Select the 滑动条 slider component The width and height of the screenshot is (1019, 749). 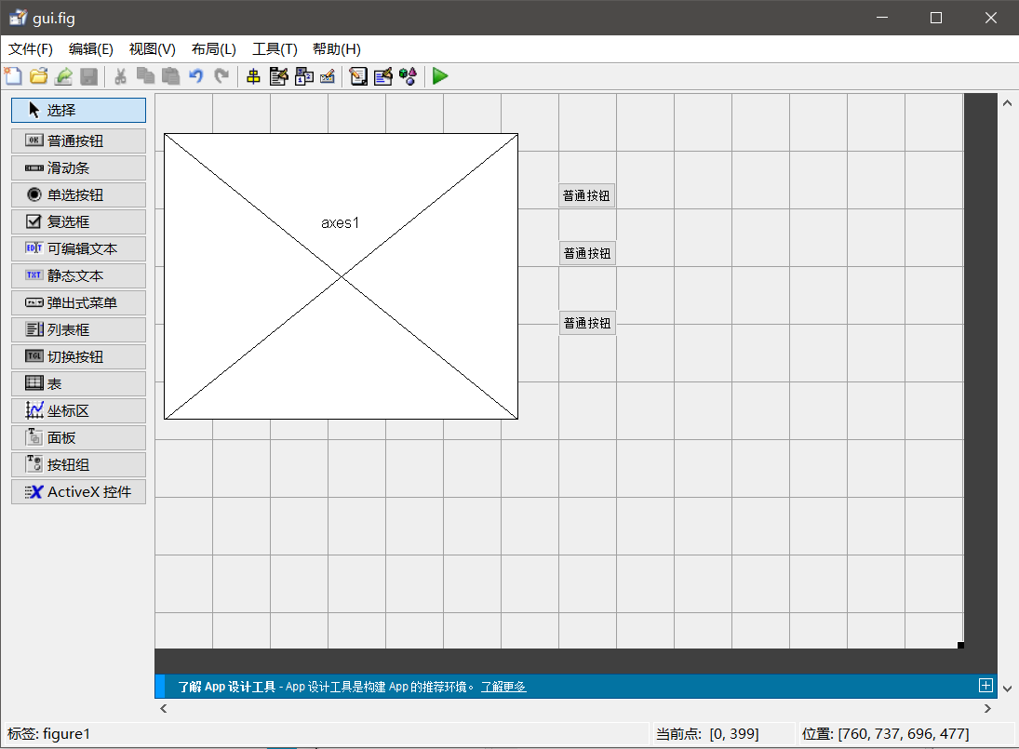click(78, 167)
